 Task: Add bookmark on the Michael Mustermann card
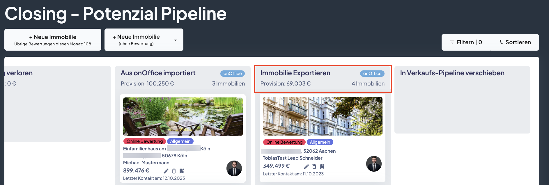[182, 171]
